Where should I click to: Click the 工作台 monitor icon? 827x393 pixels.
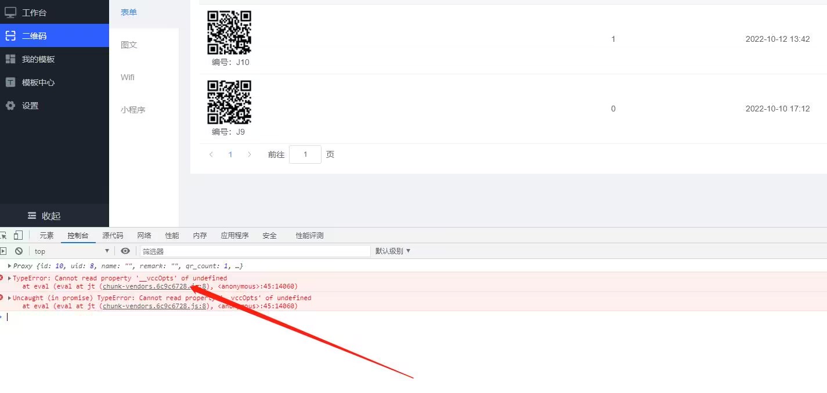click(10, 12)
